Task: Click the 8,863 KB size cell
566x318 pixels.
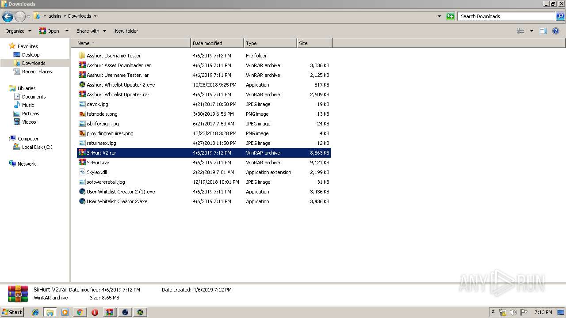Action: tap(319, 153)
